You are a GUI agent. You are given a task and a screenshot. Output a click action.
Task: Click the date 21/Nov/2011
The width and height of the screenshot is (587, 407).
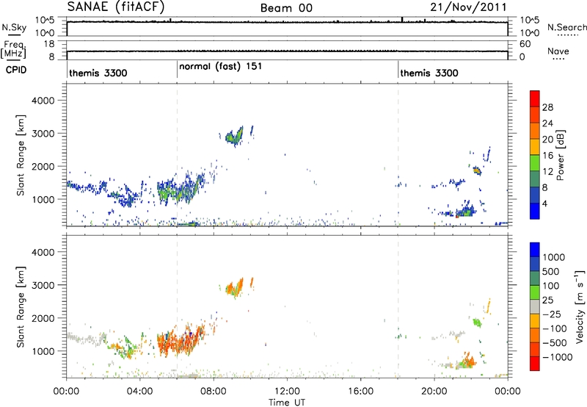tap(468, 7)
